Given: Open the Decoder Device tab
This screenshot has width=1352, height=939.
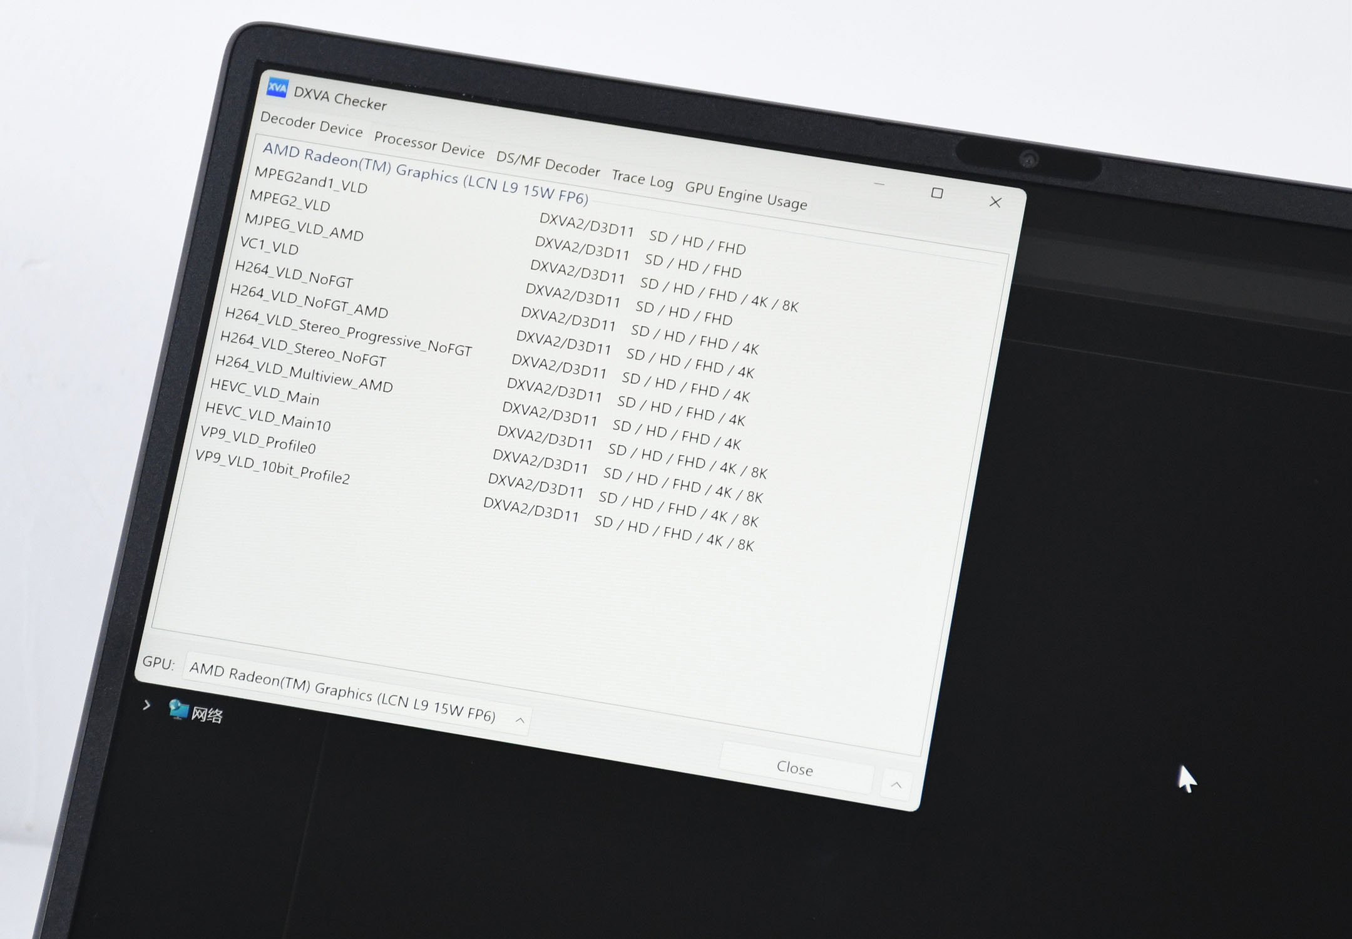Looking at the screenshot, I should 311,125.
